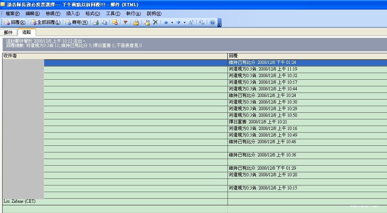387x213 pixels.
Task: Click the Copy icon in toolbar
Action: tap(104, 22)
